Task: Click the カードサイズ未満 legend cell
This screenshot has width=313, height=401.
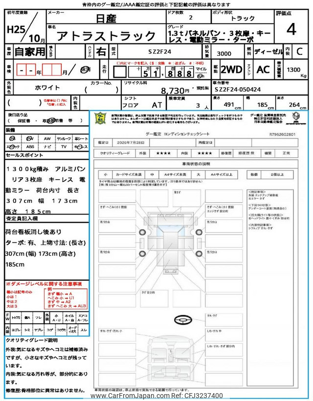Action: pyautogui.click(x=129, y=174)
